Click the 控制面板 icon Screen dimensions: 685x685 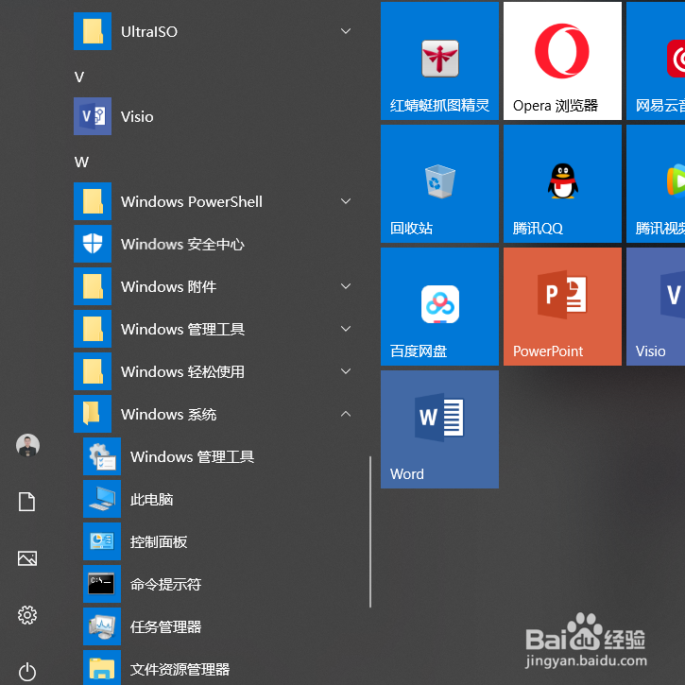tap(102, 541)
